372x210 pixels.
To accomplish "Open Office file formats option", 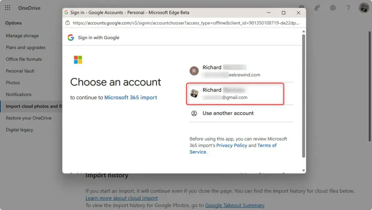I will tap(24, 59).
